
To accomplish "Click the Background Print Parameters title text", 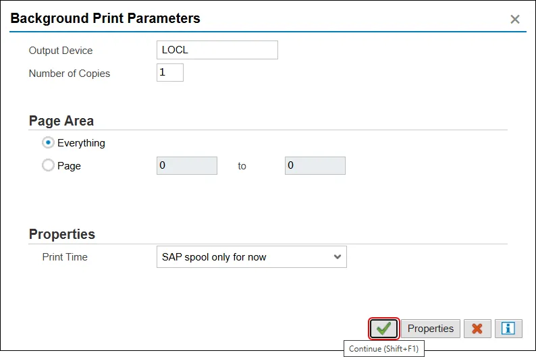I will pos(105,18).
